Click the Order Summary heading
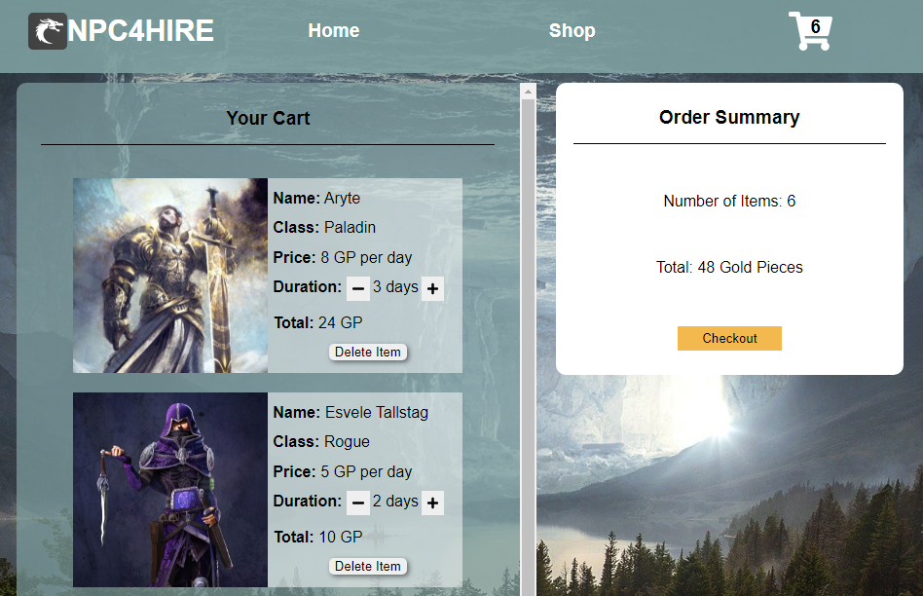The image size is (923, 596). (729, 117)
